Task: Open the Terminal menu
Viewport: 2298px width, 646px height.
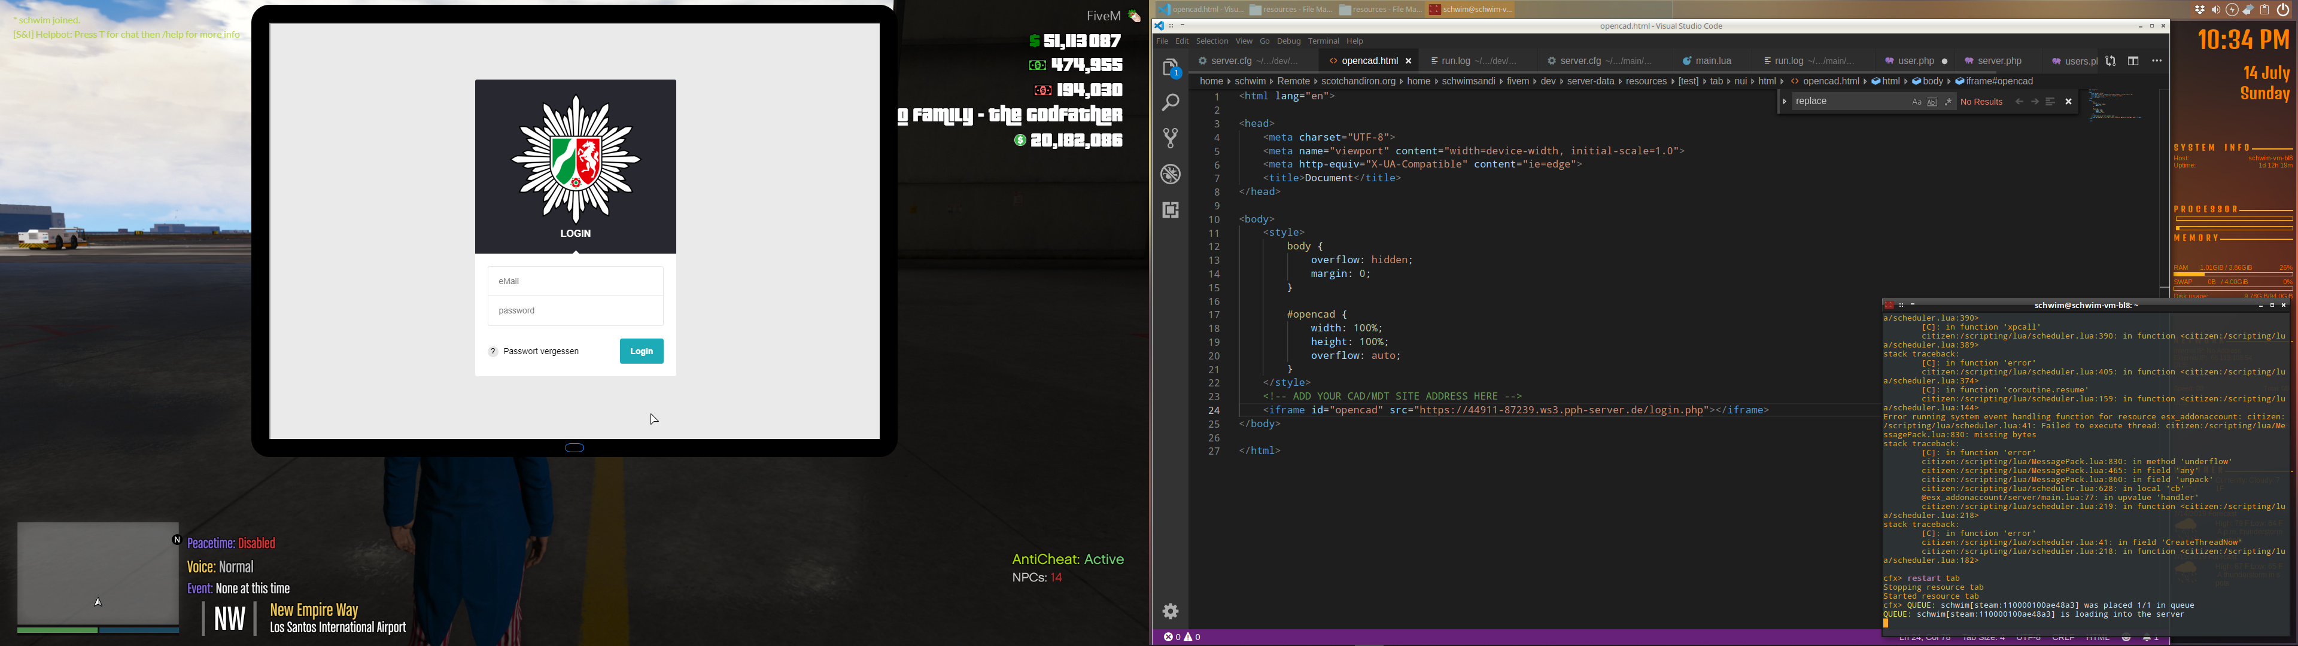Action: coord(1323,41)
